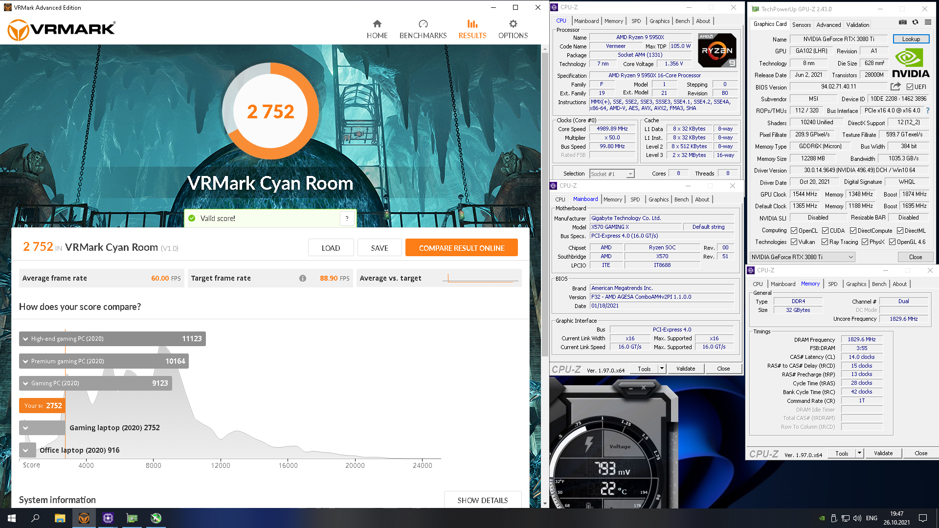
Task: Toggle the PhysX checkbox
Action: [865, 242]
